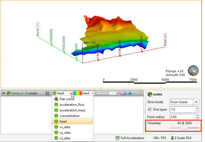Click the legend list icon at row end
This screenshot has width=205, height=142.
[x=141, y=93]
